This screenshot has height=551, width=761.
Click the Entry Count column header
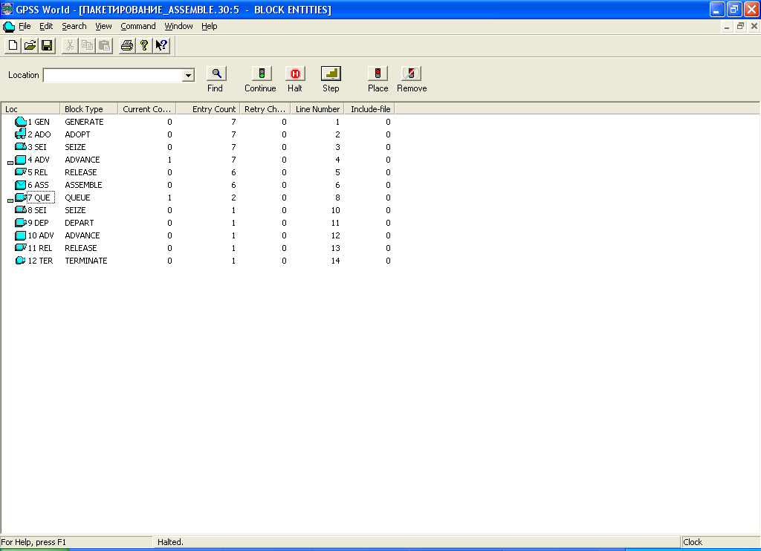coord(208,109)
